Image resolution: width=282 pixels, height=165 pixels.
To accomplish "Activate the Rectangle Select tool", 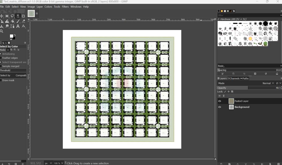I will tap(7, 16).
